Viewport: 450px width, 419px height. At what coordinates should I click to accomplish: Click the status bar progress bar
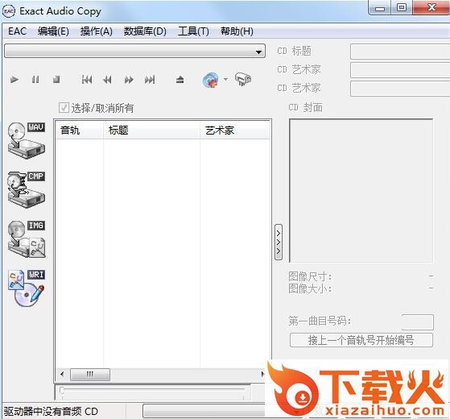[204, 411]
